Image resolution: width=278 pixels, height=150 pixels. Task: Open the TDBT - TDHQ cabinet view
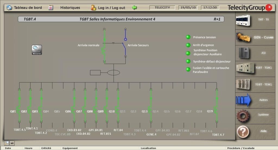point(243,84)
